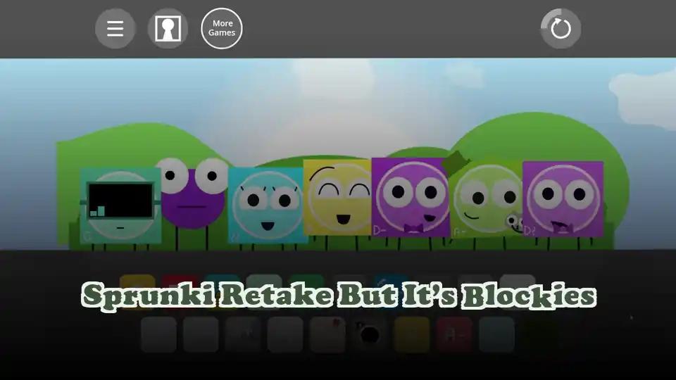Select the yellow smiling block character
The height and width of the screenshot is (380, 676).
337,198
